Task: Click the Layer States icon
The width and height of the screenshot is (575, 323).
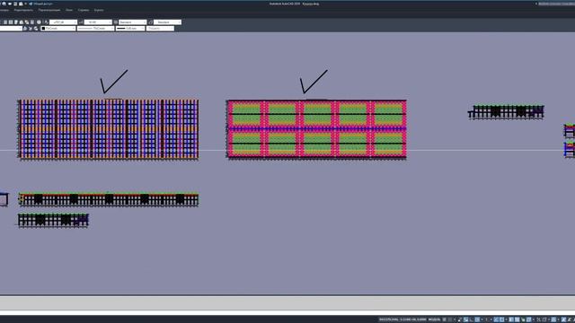Action: [x=36, y=28]
